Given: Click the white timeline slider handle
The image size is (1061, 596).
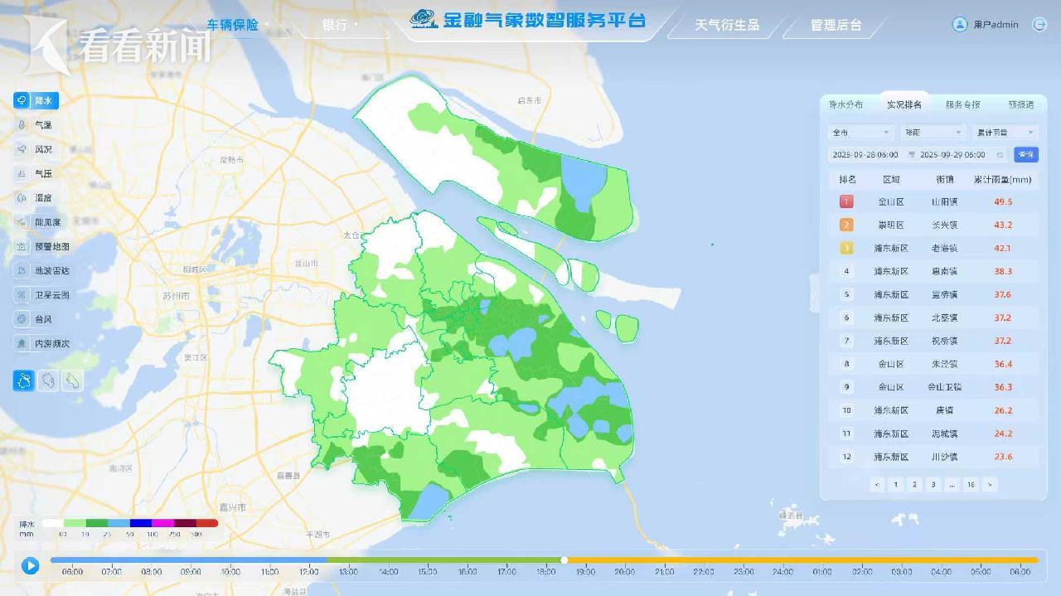Looking at the screenshot, I should 564,560.
